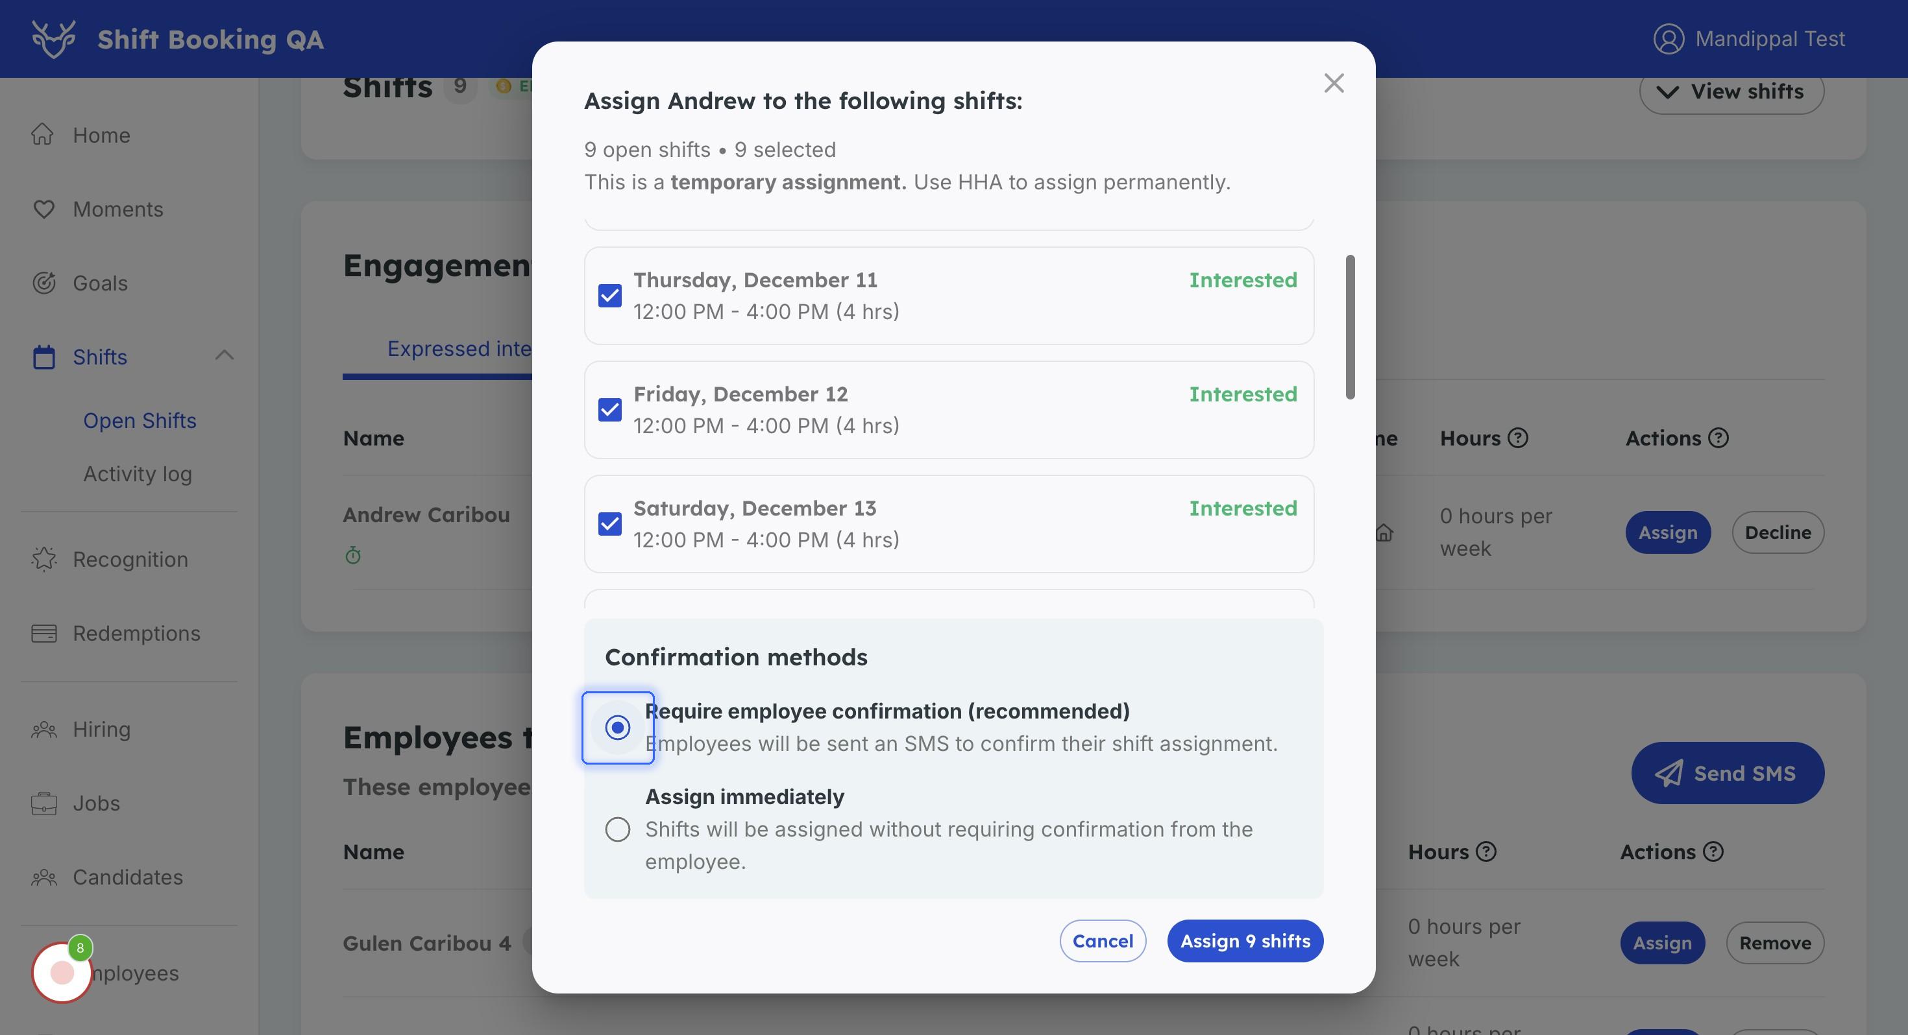Open the Mandippal Test user profile icon
Viewport: 1908px width, 1035px height.
[1668, 38]
